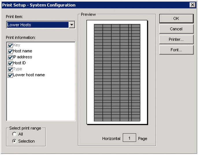
Task: Expand the Print item dropdown arrow
Action: click(72, 25)
